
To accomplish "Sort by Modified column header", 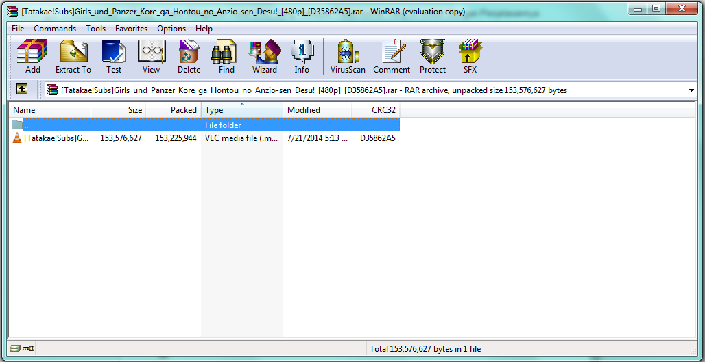I will pos(318,110).
